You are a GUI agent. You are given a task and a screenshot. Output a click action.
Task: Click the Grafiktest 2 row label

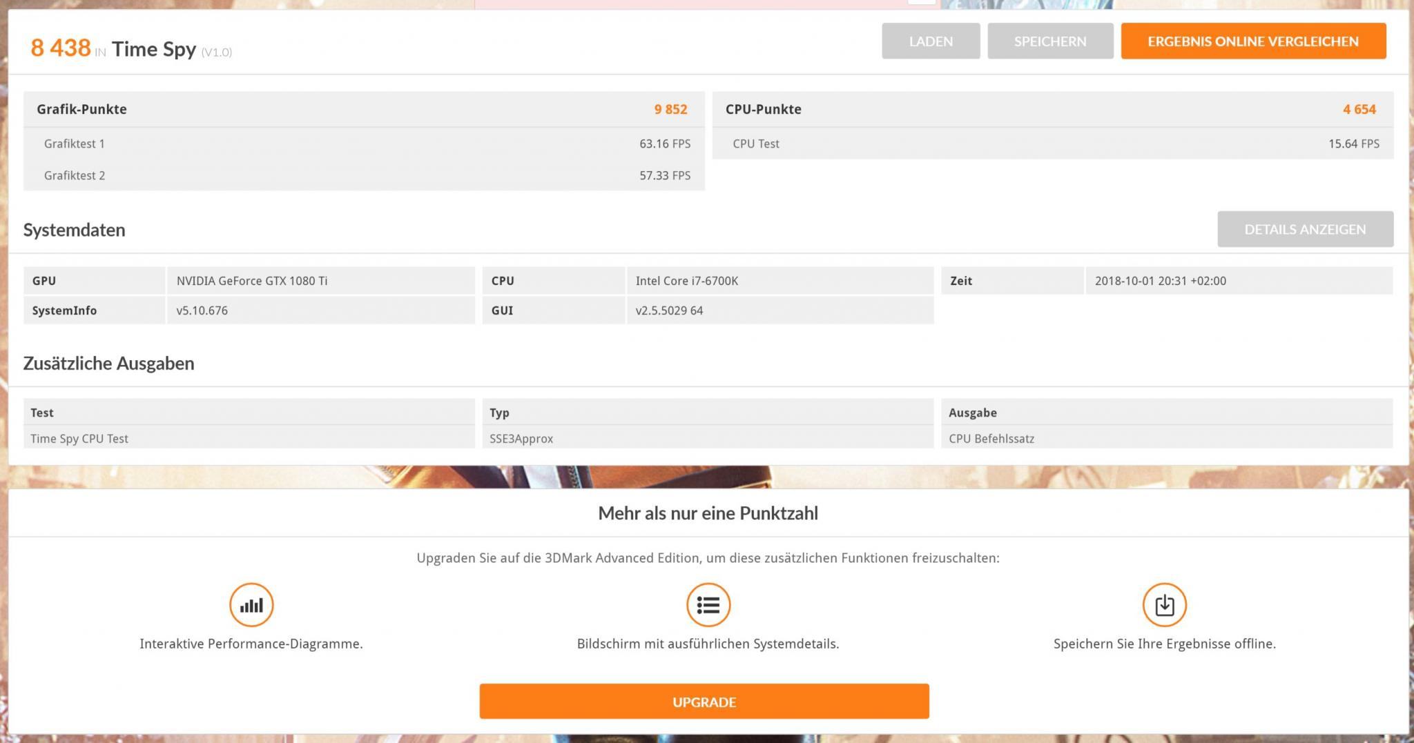pos(75,175)
